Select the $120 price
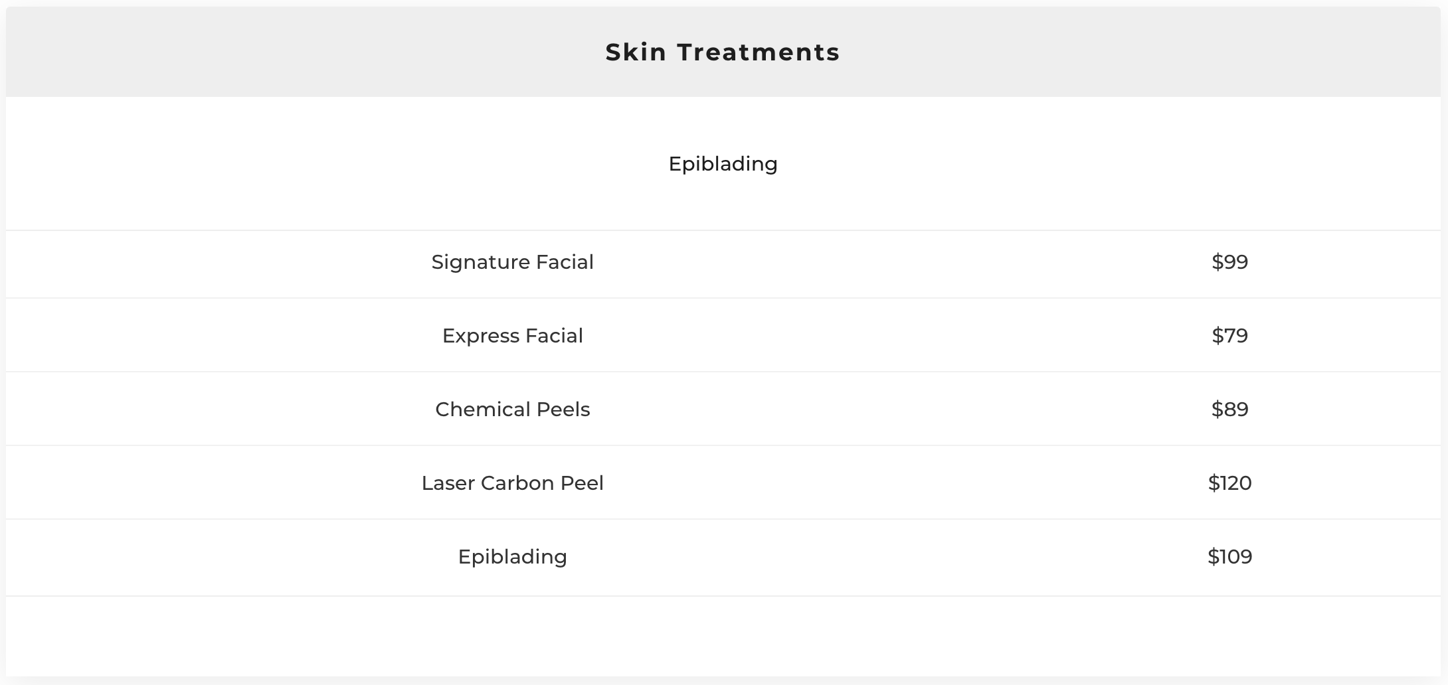Viewport: 1448px width, 685px height. (x=1229, y=483)
